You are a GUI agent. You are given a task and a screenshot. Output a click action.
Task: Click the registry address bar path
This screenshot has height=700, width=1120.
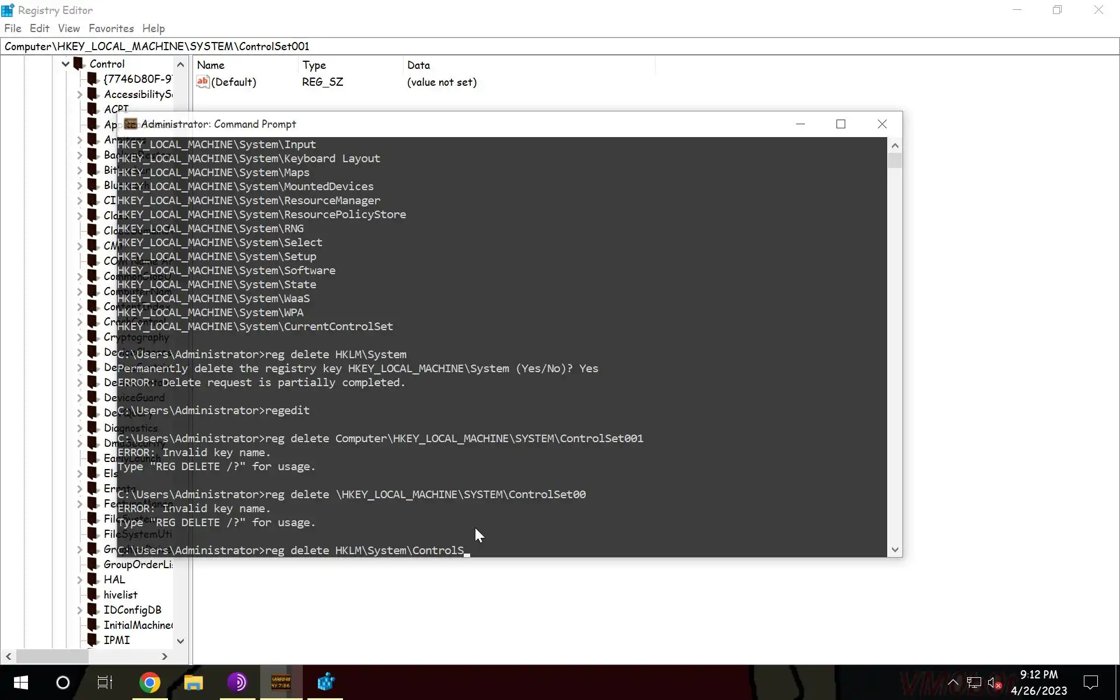(x=157, y=46)
